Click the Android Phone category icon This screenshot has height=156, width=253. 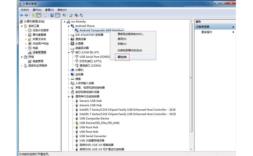72,26
